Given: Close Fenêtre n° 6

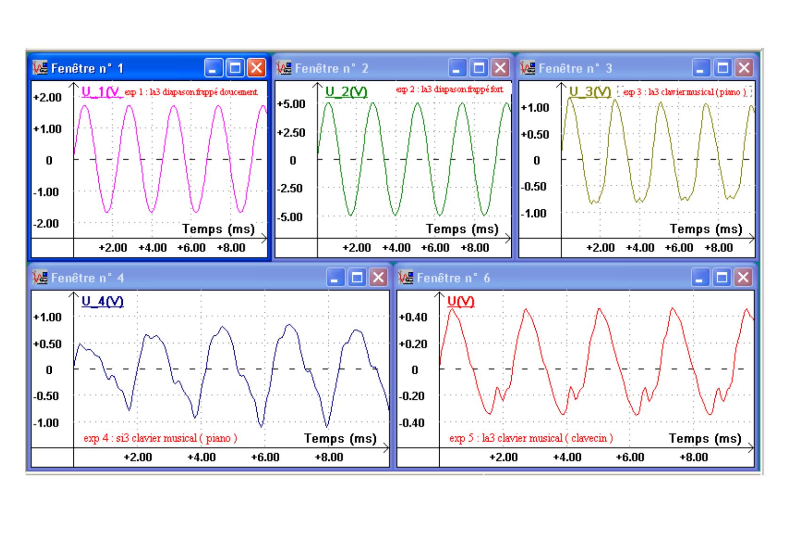Looking at the screenshot, I should [743, 278].
